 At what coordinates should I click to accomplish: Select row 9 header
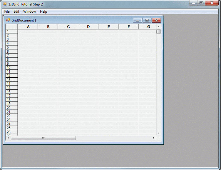tap(12, 64)
